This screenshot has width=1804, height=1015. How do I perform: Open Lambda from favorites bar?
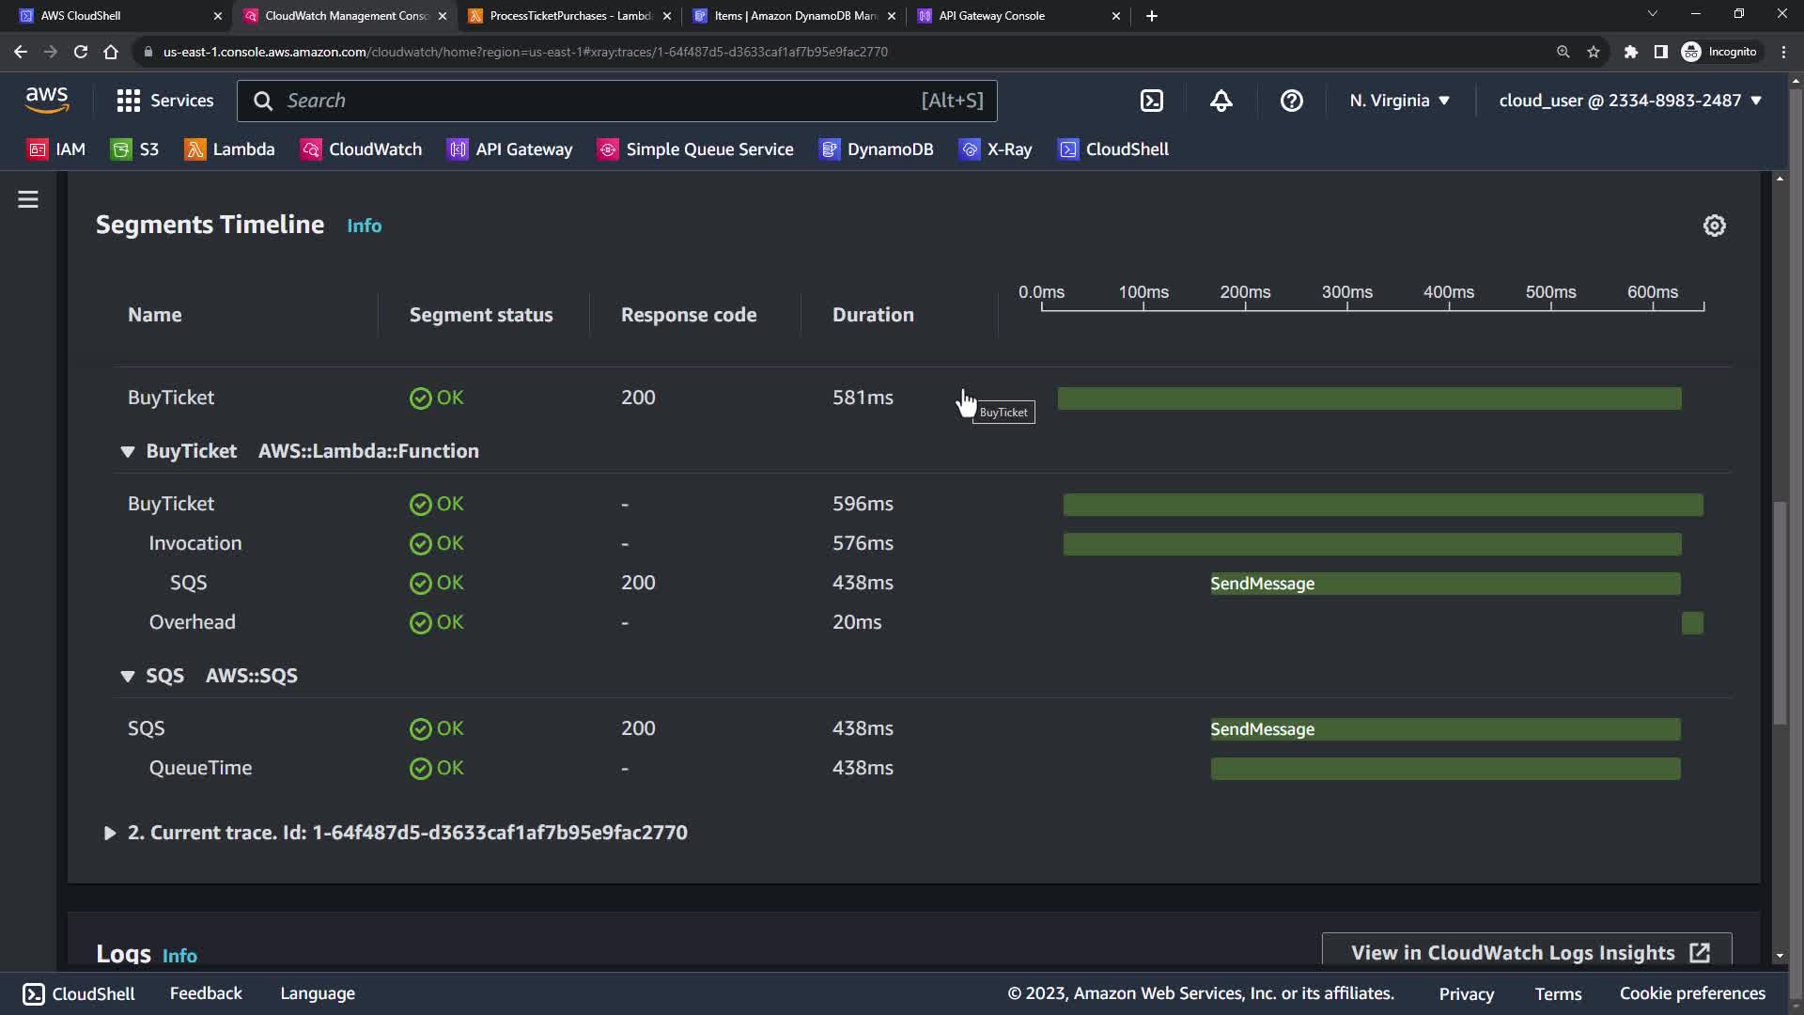tap(230, 149)
